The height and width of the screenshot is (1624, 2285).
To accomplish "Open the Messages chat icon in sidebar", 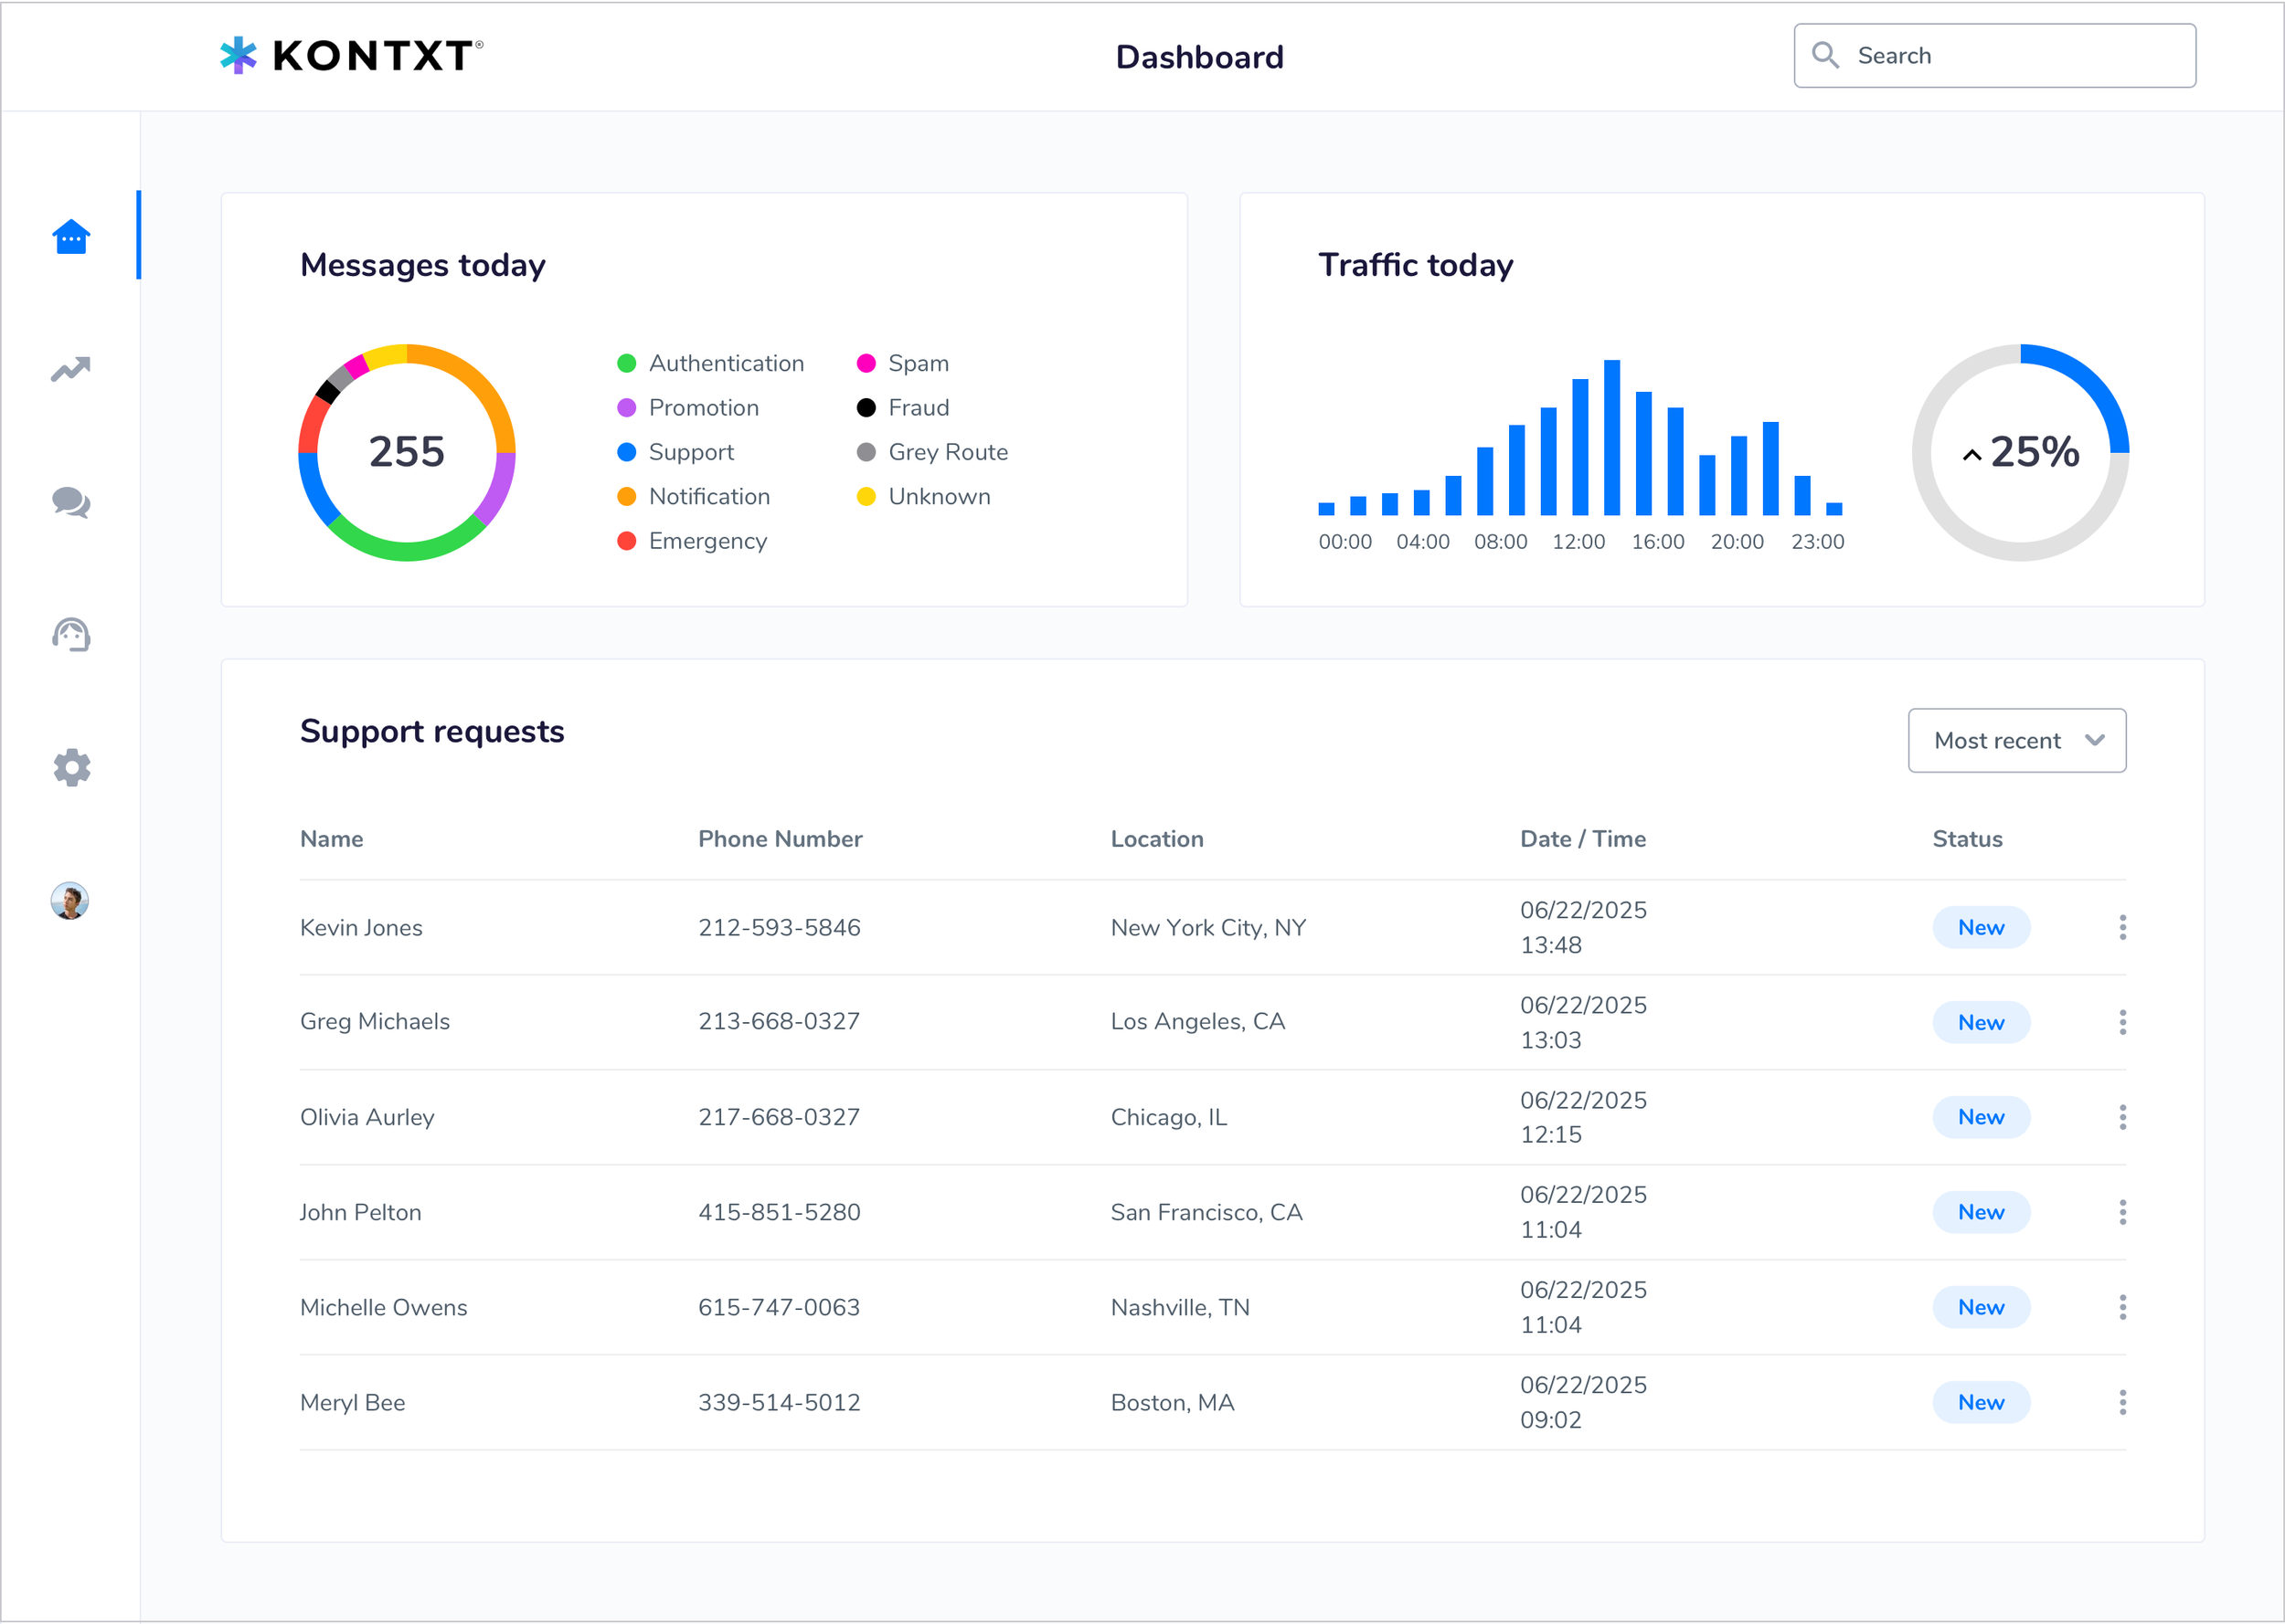I will tap(70, 503).
